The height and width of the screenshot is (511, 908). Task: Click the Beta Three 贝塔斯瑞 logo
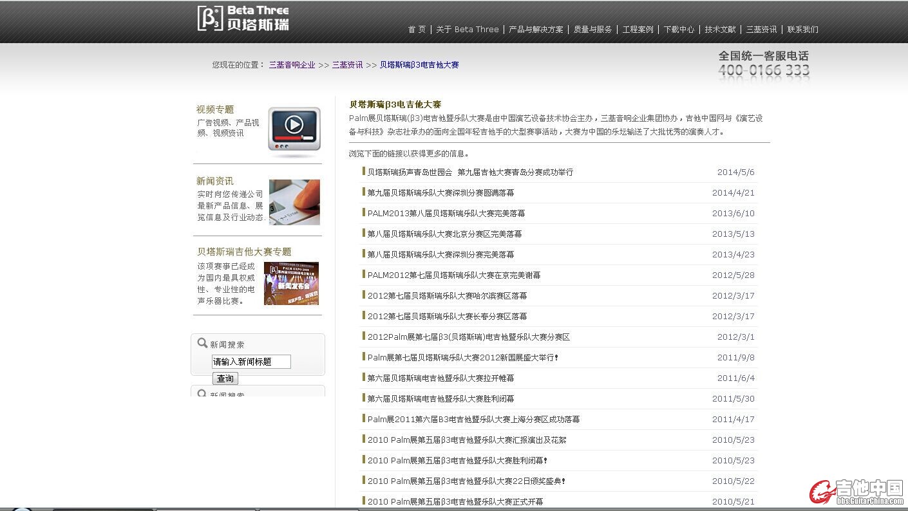243,18
